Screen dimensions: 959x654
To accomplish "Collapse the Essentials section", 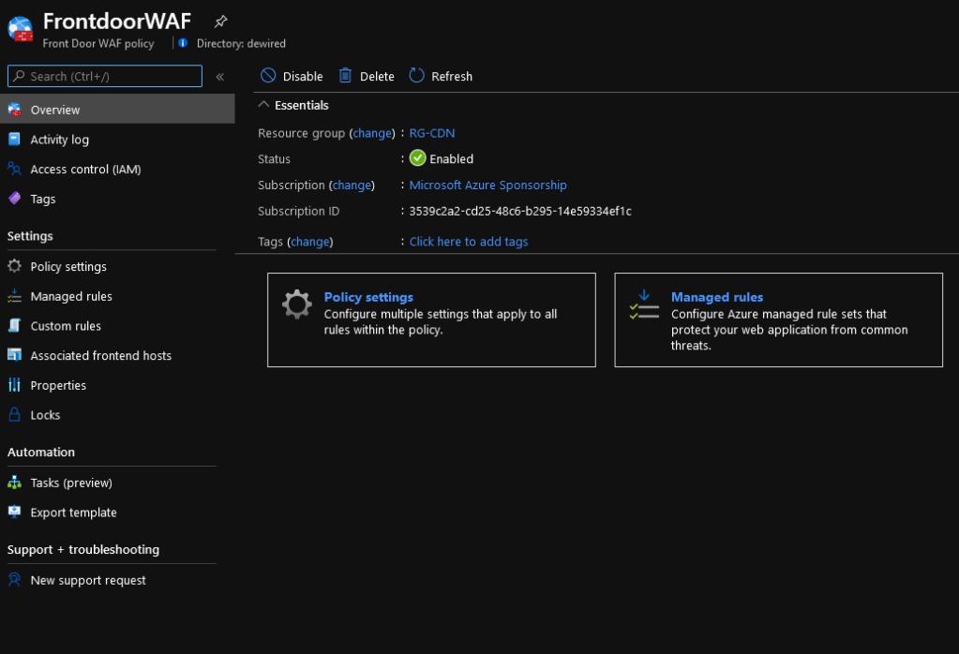I will click(265, 105).
